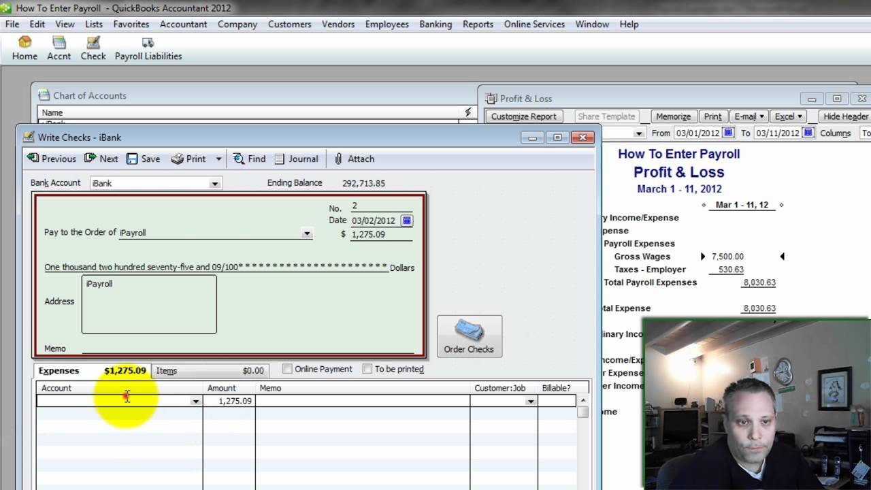Toggle the Online Payment checkbox
Image resolution: width=871 pixels, height=490 pixels.
287,369
